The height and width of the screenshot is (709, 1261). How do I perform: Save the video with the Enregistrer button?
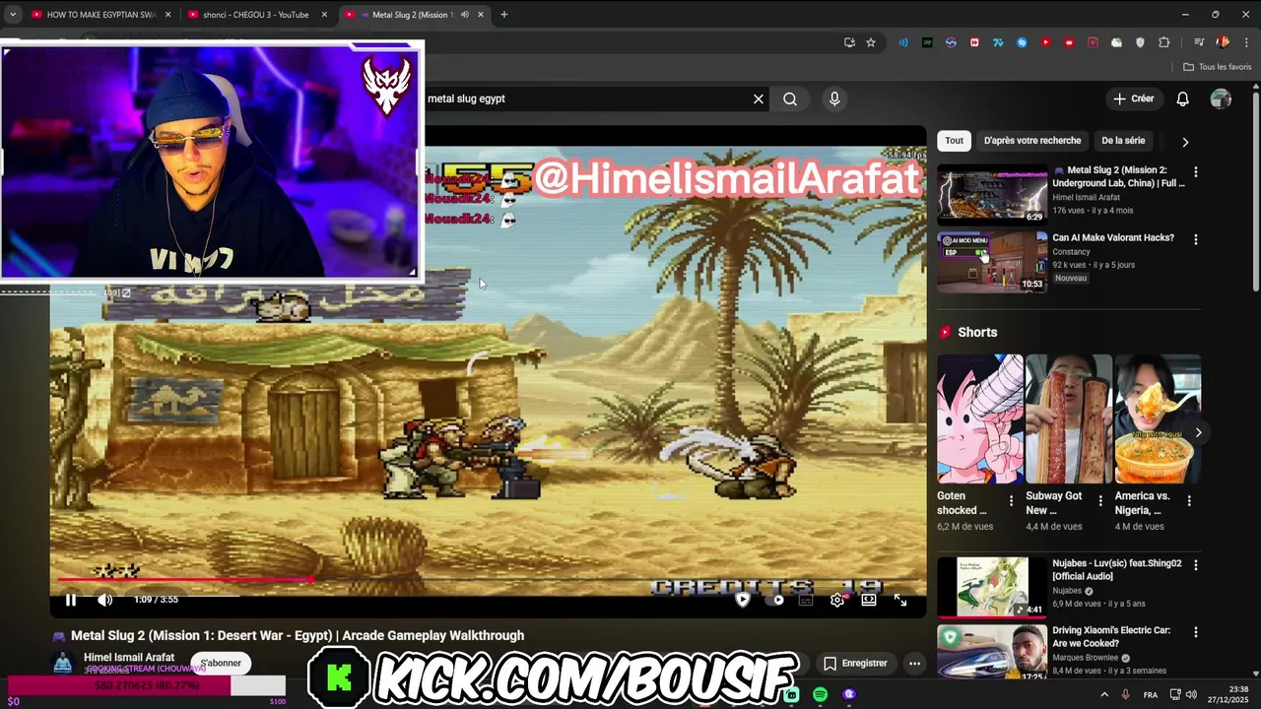tap(855, 664)
